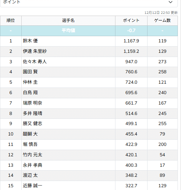The height and width of the screenshot is (190, 181).
Task: Click game count 79 for 醍醐 大
Action: [163, 134]
